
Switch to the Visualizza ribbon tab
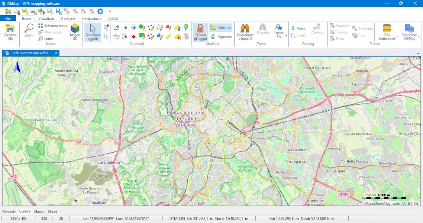tap(46, 19)
